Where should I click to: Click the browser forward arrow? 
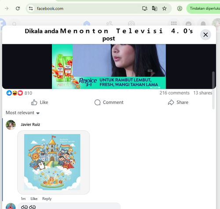pos(7,8)
